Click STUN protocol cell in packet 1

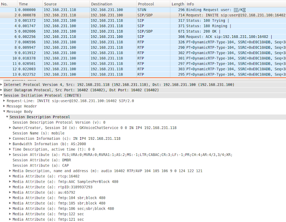pos(142,10)
